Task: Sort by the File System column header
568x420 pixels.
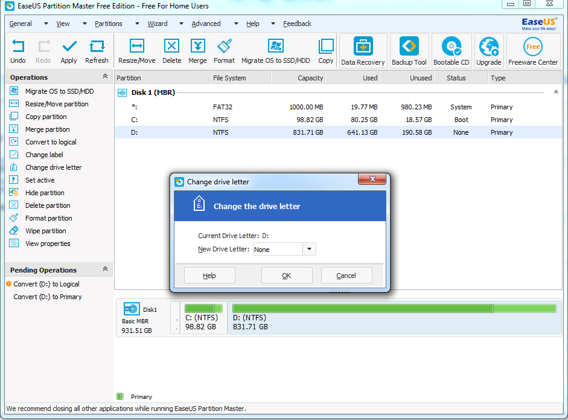Action: pos(240,78)
